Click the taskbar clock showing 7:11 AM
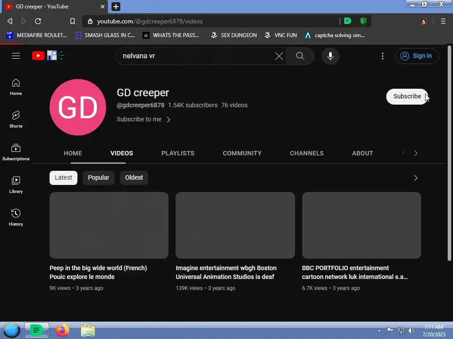Viewport: 453px width, 339px height. [434, 331]
